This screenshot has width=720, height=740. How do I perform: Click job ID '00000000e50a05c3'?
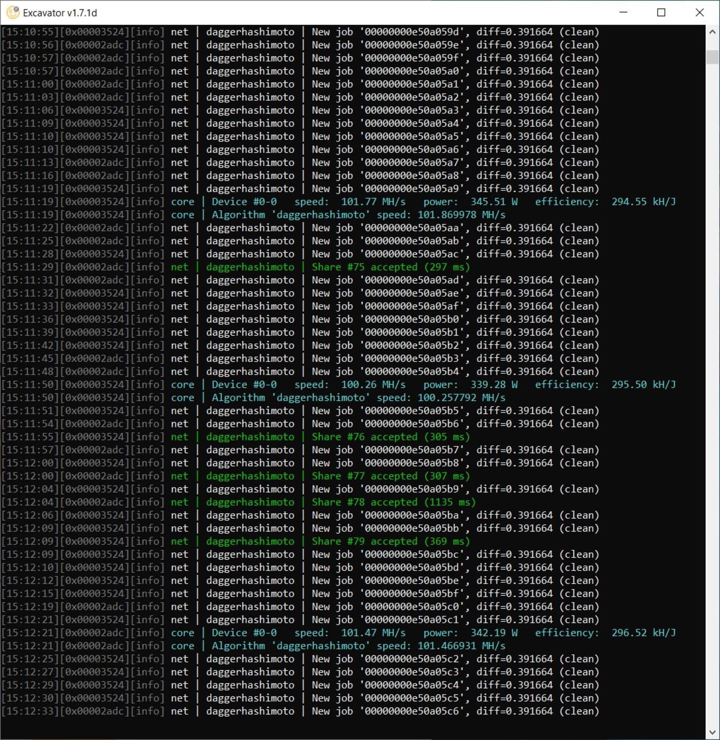point(411,672)
